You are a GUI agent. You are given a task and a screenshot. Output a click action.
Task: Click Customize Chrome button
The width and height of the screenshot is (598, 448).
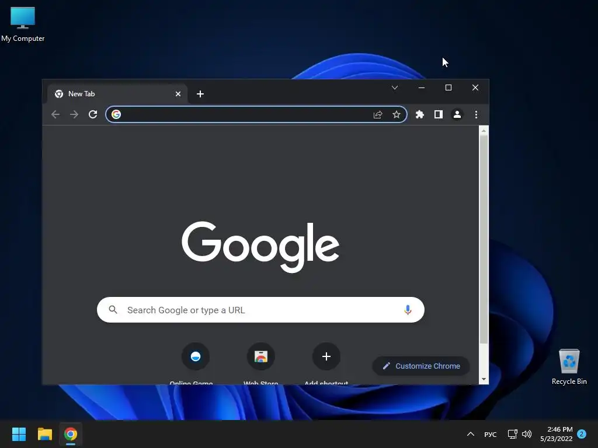coord(421,366)
